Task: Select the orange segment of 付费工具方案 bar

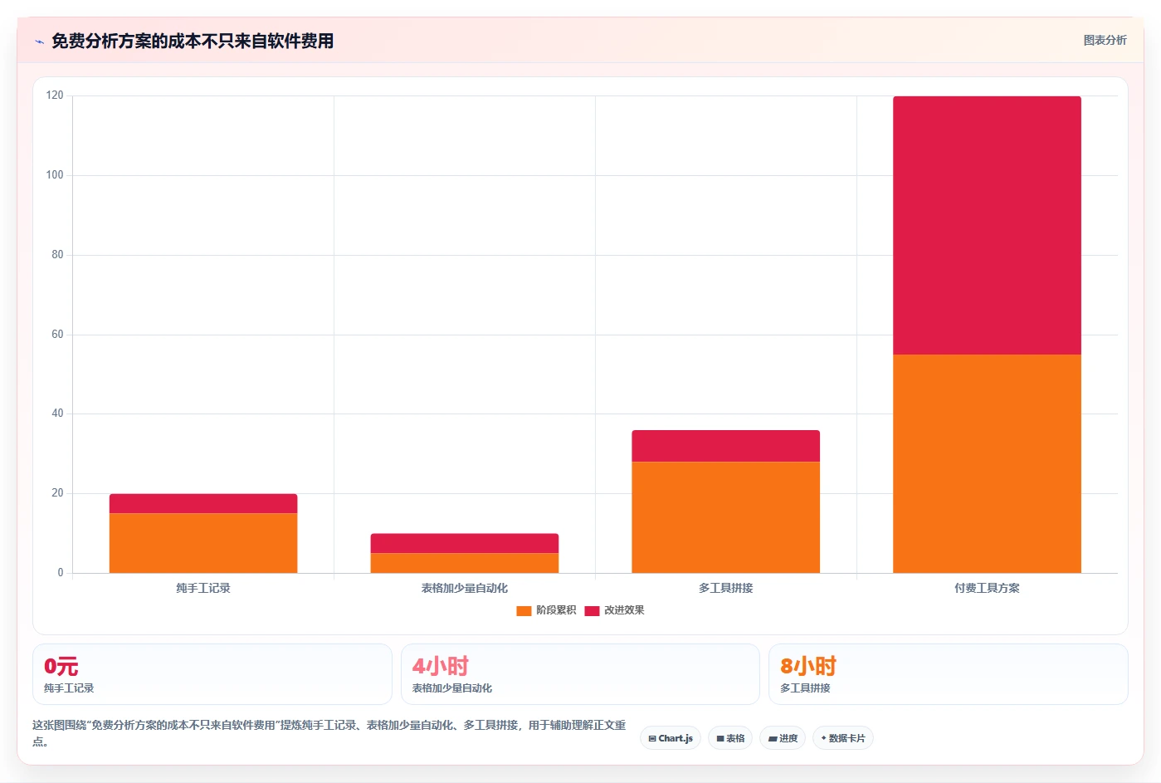Action: [x=987, y=463]
